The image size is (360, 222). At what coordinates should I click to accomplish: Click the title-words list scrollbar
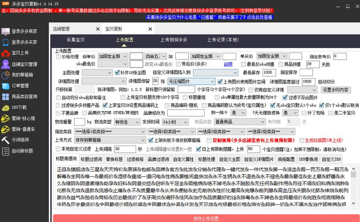[354, 186]
